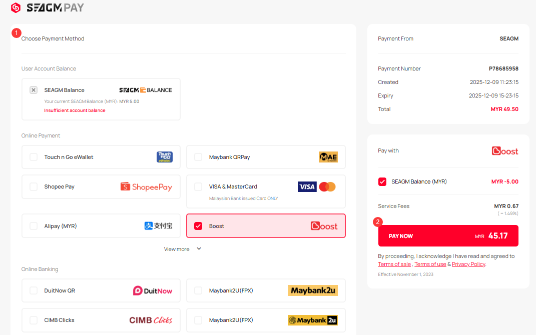Image resolution: width=536 pixels, height=335 pixels.
Task: Click the ShopeePay logo
Action: (x=146, y=187)
